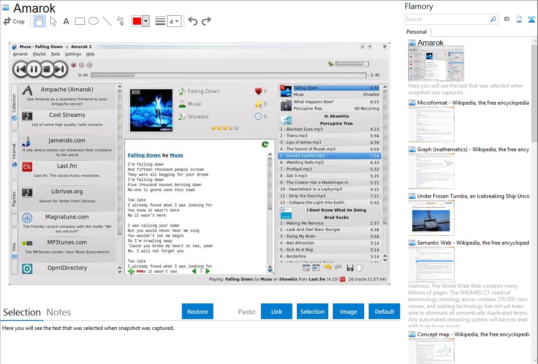
Task: Click the Muse artist link in lyrics
Action: [176, 155]
